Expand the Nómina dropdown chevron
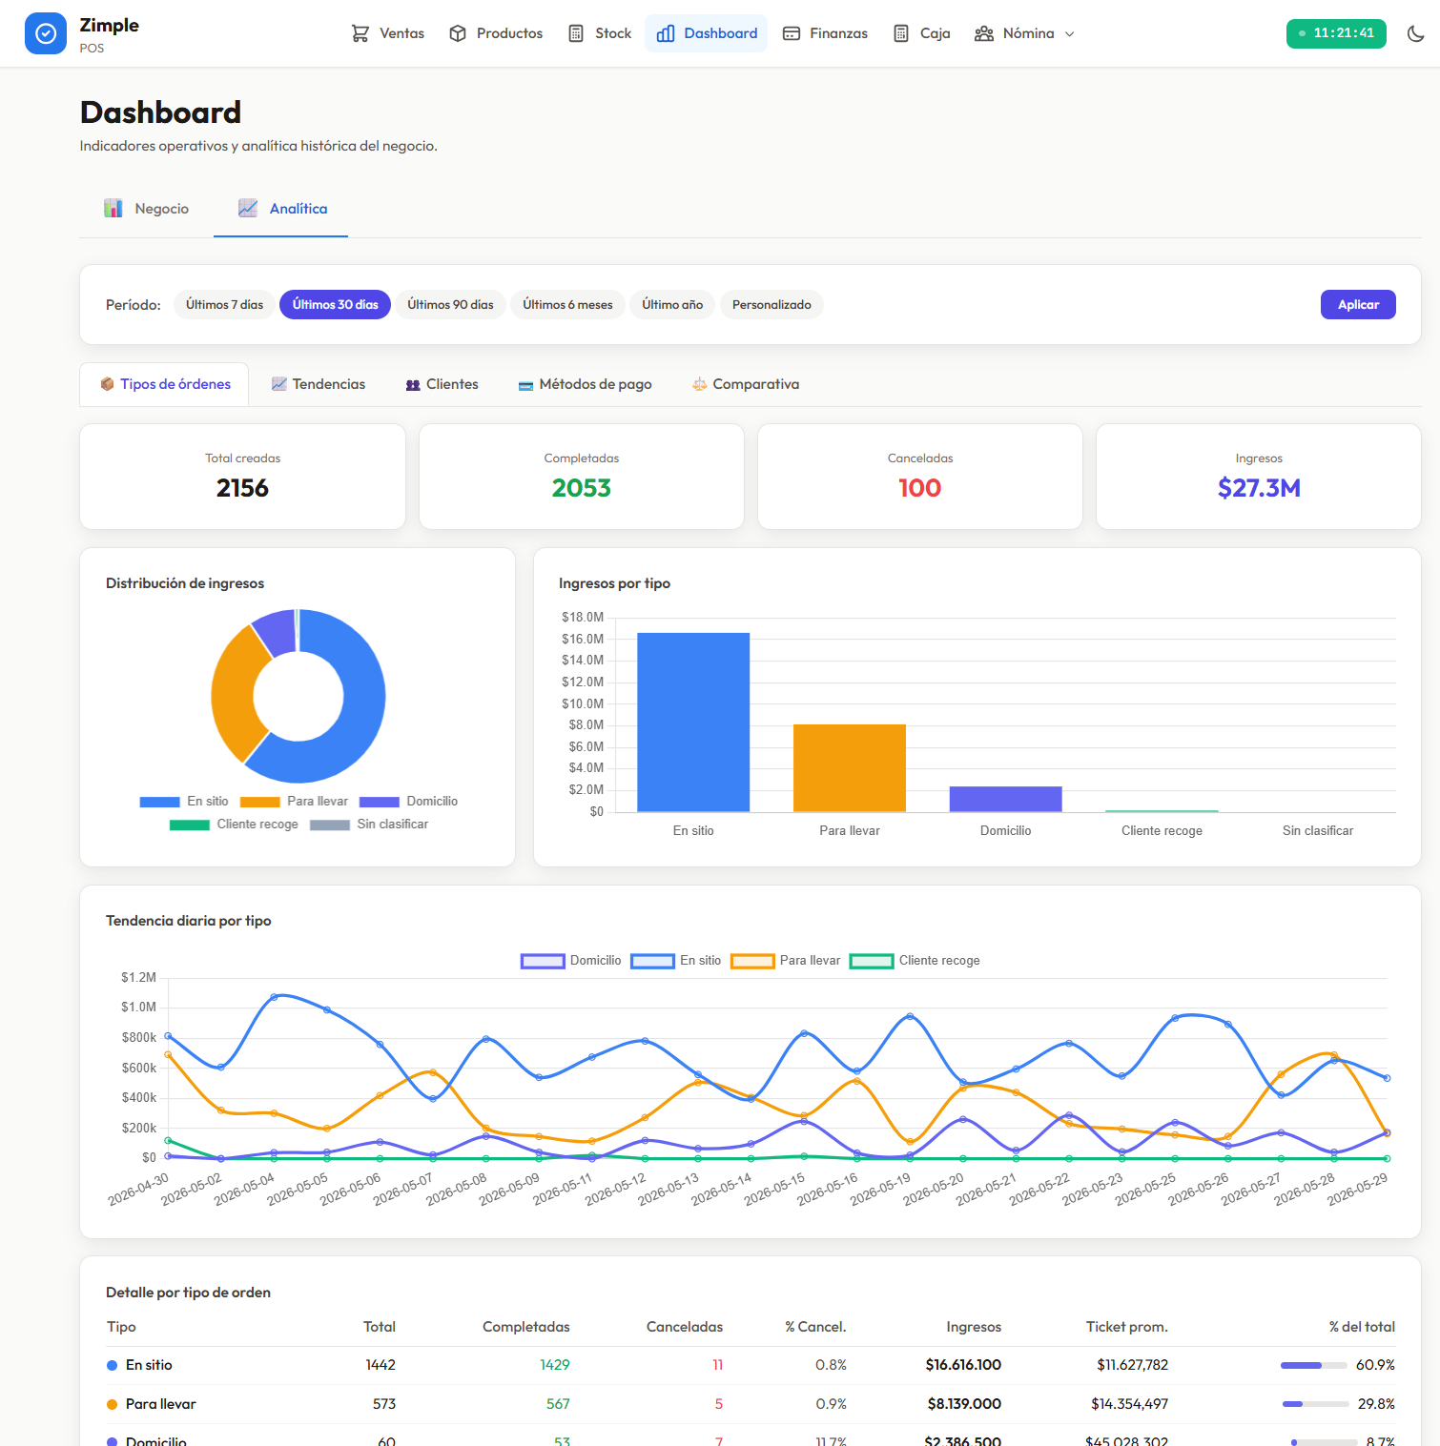 coord(1070,34)
